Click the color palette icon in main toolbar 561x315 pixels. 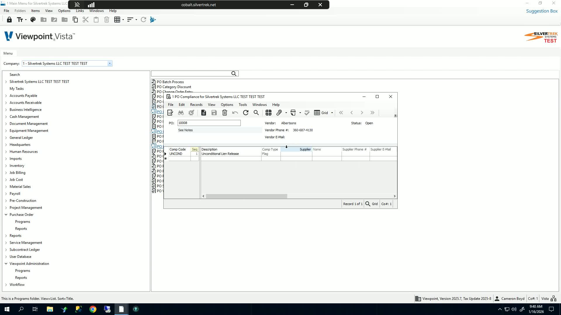33,20
